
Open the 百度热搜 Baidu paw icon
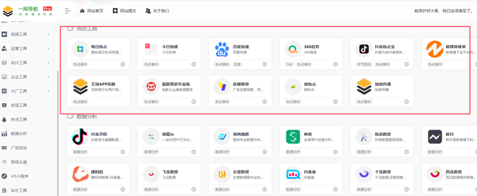(x=222, y=49)
